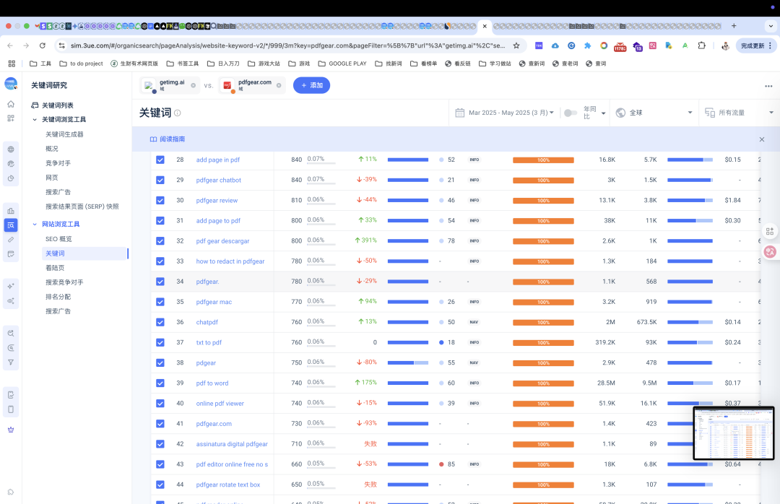Image resolution: width=780 pixels, height=504 pixels.
Task: Toggle the 年同比 year-over-year switch
Action: click(570, 113)
